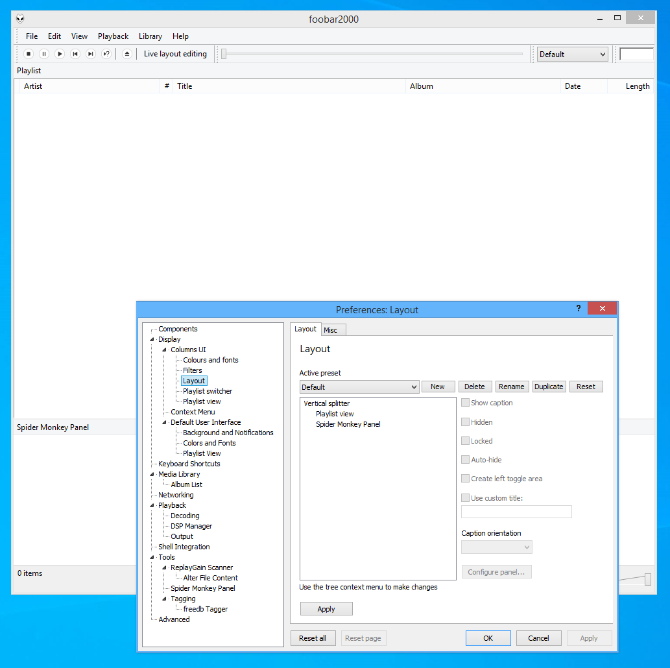This screenshot has height=668, width=670.
Task: Collapse the Columns UI tree branch
Action: (x=165, y=349)
